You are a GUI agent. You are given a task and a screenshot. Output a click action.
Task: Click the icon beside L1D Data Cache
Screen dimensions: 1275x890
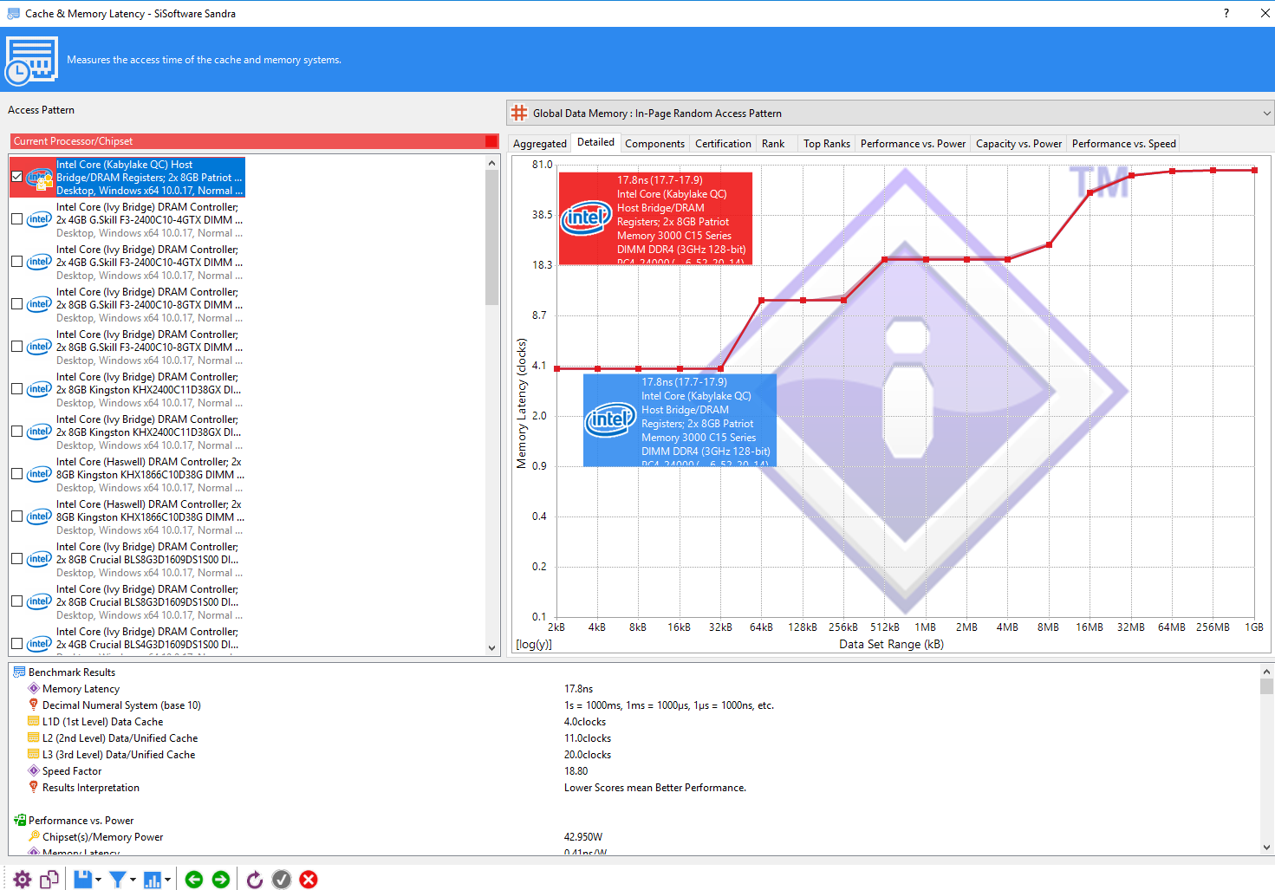(x=34, y=721)
